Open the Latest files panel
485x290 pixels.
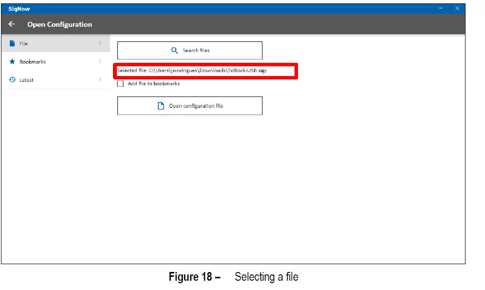(49, 79)
